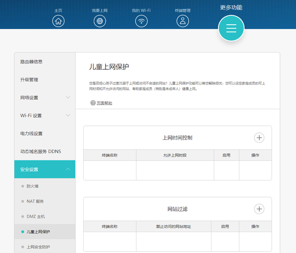Select 路由器信息 in the sidebar
The height and width of the screenshot is (253, 296).
32,62
